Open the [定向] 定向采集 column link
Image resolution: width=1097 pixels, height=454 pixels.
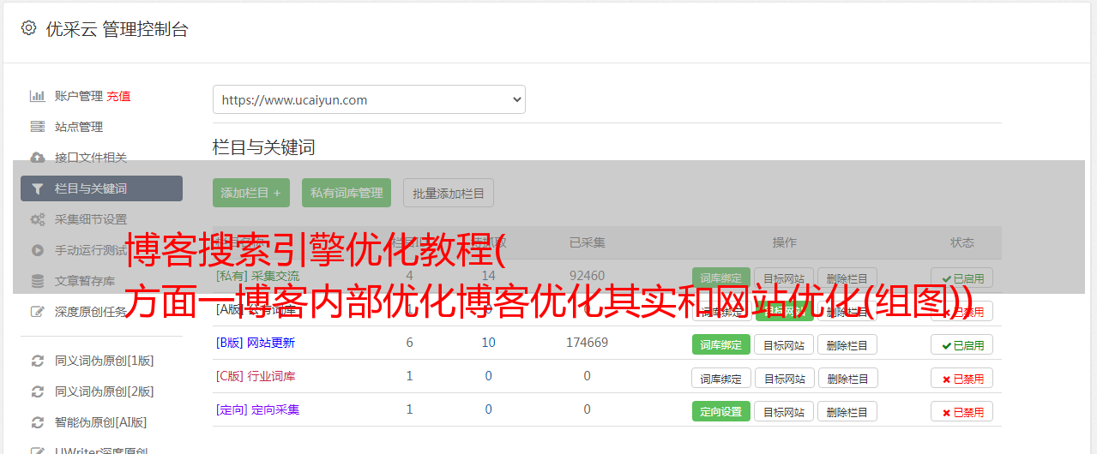point(258,409)
